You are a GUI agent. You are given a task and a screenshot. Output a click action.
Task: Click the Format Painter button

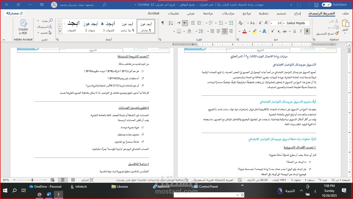(x=328, y=34)
